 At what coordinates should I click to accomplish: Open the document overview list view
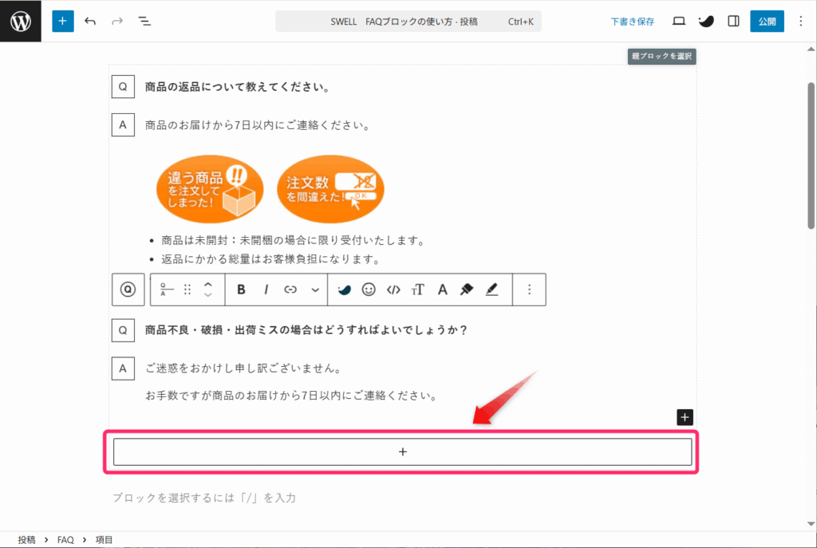[144, 22]
